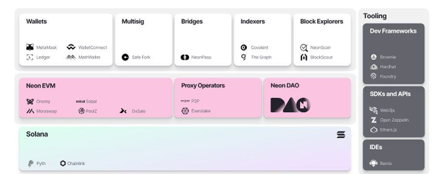Select the Remix label
The height and width of the screenshot is (174, 435).
[x=385, y=164]
